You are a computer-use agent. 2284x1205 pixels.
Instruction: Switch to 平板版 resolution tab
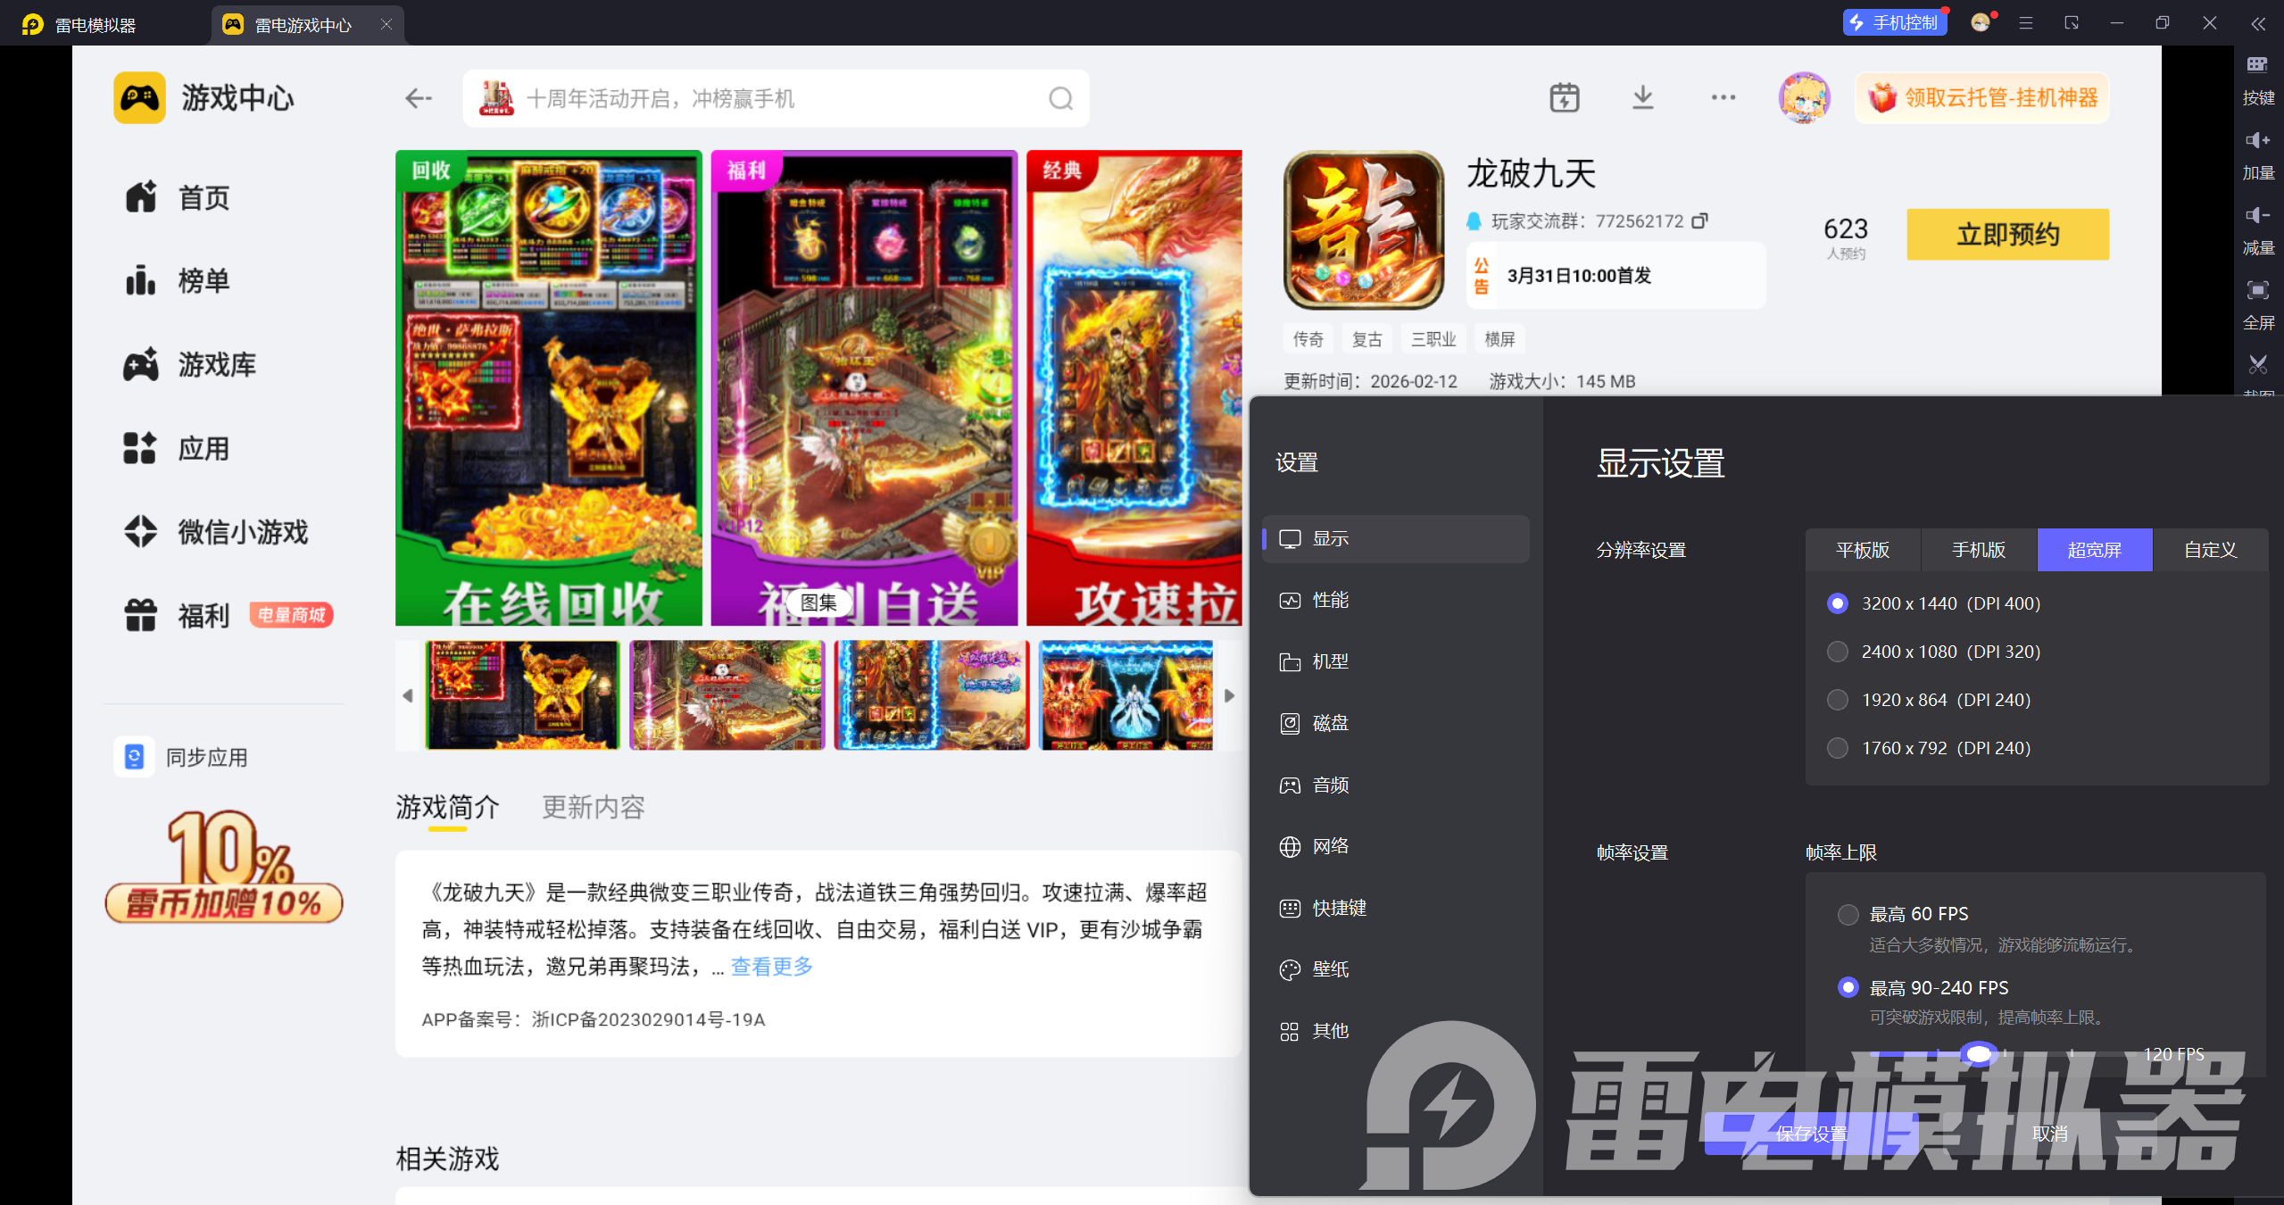1862,550
